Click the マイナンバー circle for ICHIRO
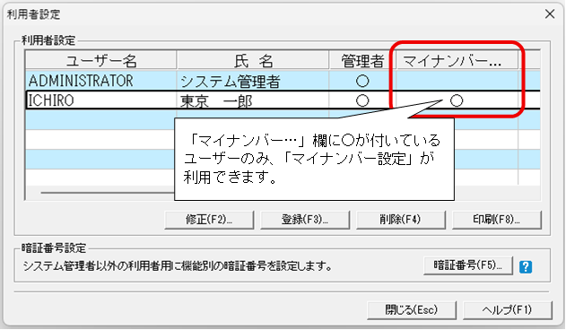 tap(457, 100)
